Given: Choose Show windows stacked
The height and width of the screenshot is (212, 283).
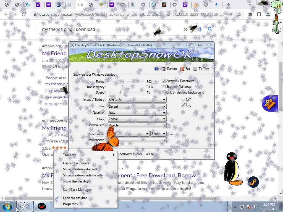Looking at the screenshot, I should pyautogui.click(x=86, y=169).
